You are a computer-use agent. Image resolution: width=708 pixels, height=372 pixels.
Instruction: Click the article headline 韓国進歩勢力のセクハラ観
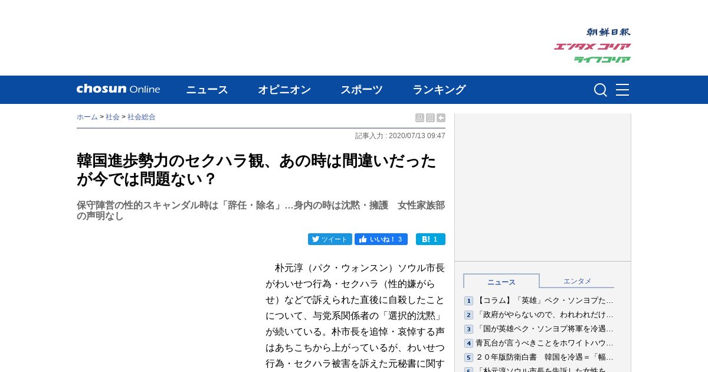tap(257, 169)
